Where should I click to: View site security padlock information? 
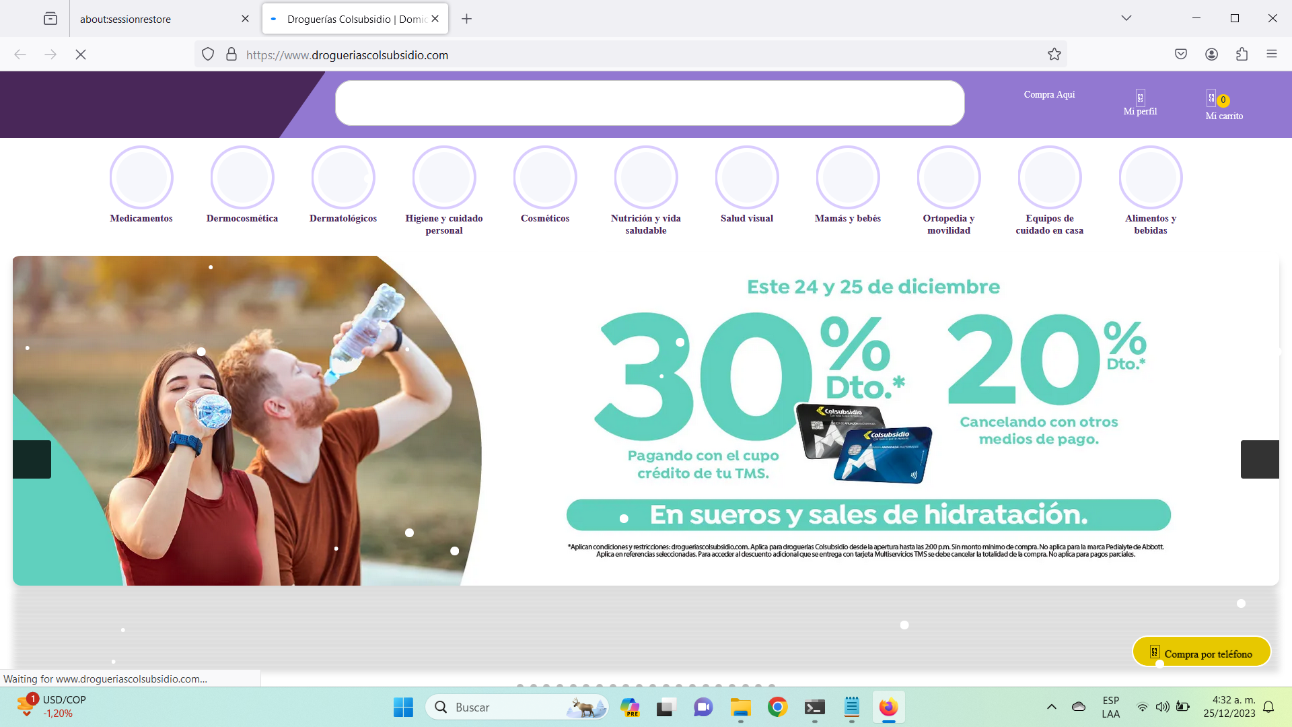pos(231,55)
